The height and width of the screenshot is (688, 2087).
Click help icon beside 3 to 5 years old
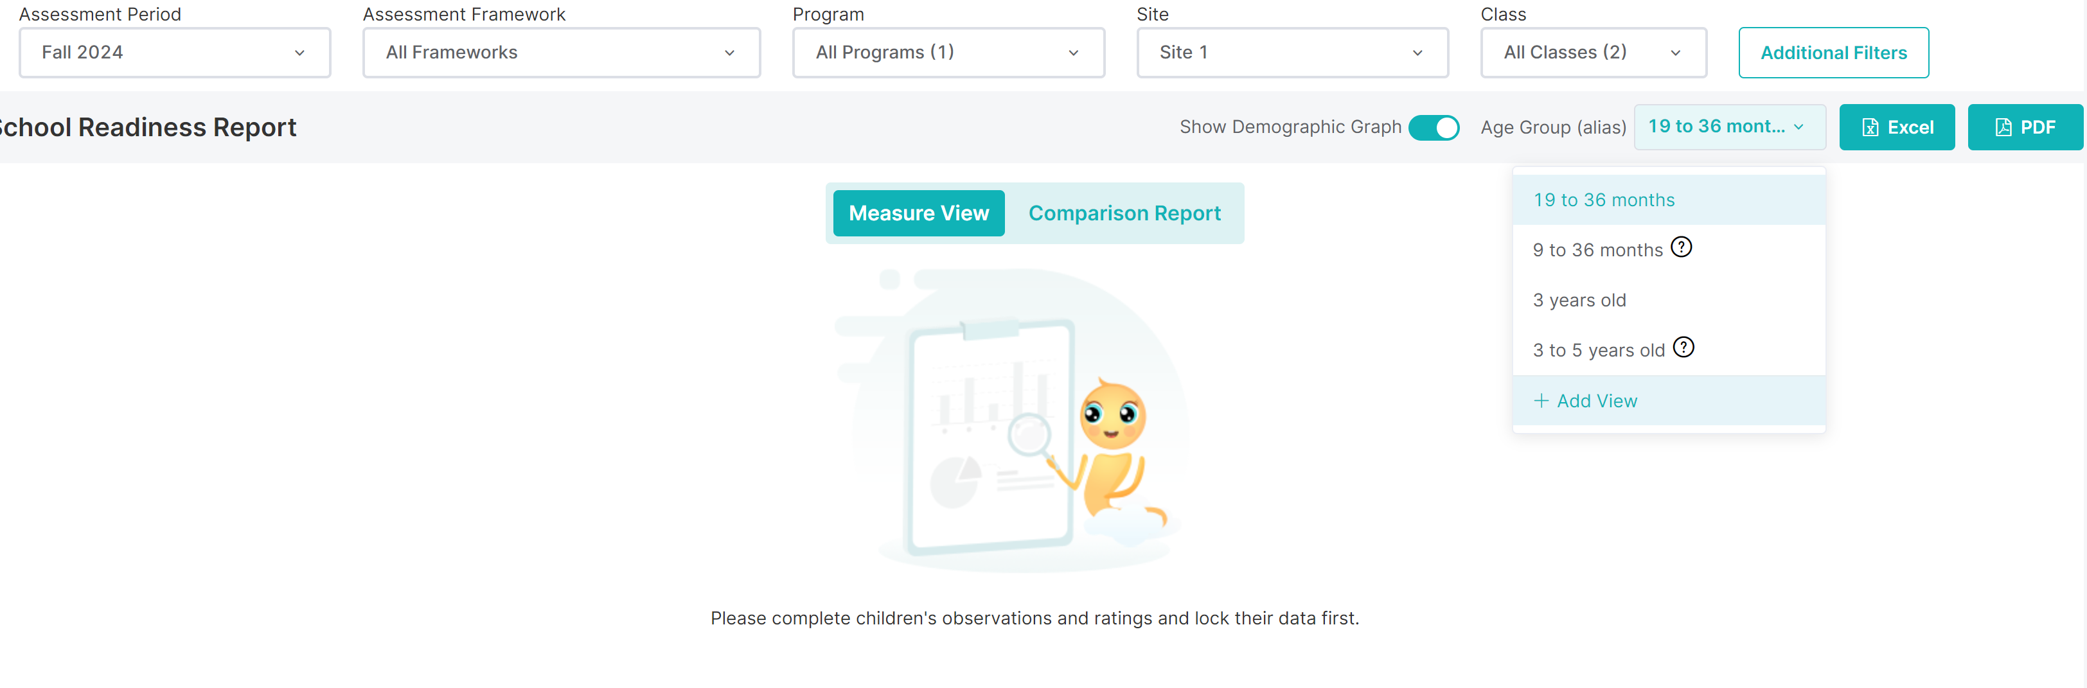coord(1683,348)
